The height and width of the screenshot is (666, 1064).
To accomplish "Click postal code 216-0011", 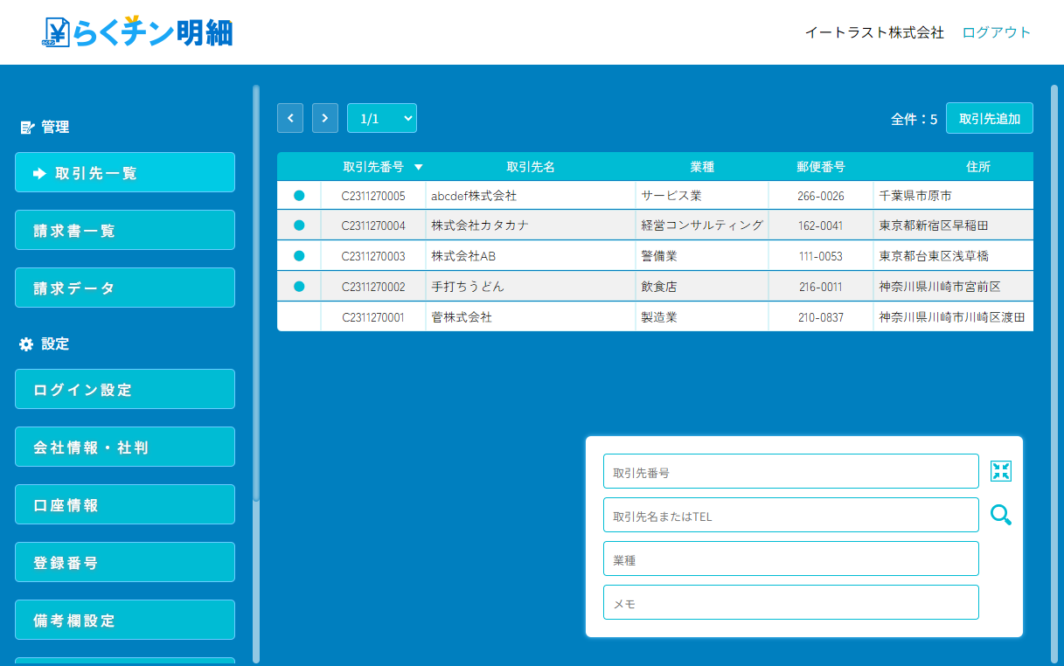I will pyautogui.click(x=821, y=286).
